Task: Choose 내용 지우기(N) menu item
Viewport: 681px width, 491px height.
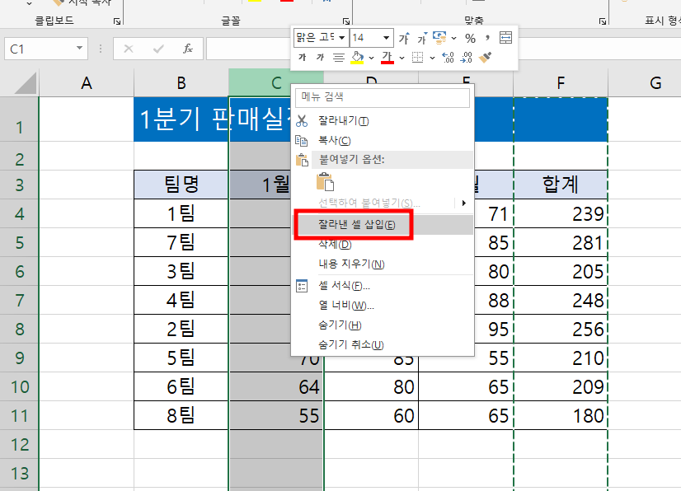Action: [383, 264]
